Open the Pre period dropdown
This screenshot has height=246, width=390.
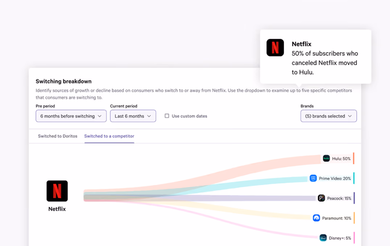click(x=71, y=116)
